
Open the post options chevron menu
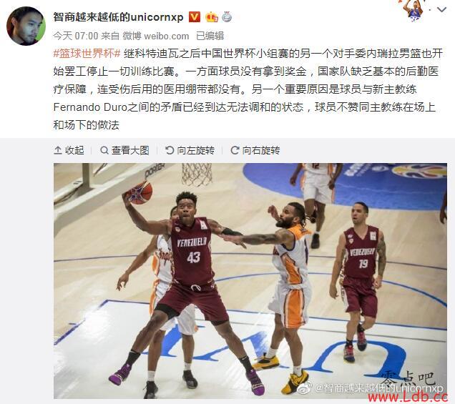(x=441, y=10)
